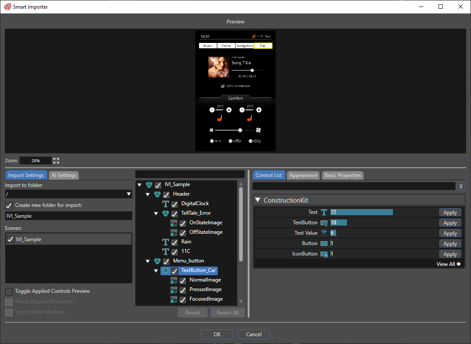Click the Rain text type icon
The width and height of the screenshot is (471, 344).
click(x=166, y=242)
